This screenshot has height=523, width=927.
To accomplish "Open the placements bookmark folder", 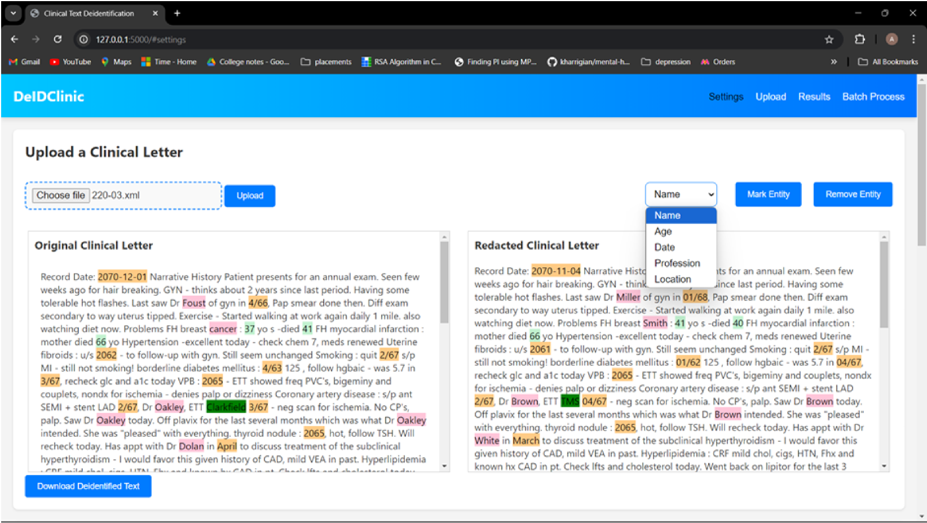I will coord(326,62).
